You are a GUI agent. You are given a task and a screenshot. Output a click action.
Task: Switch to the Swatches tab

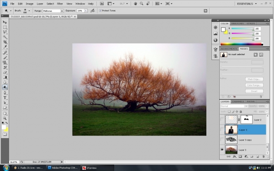click(x=237, y=24)
